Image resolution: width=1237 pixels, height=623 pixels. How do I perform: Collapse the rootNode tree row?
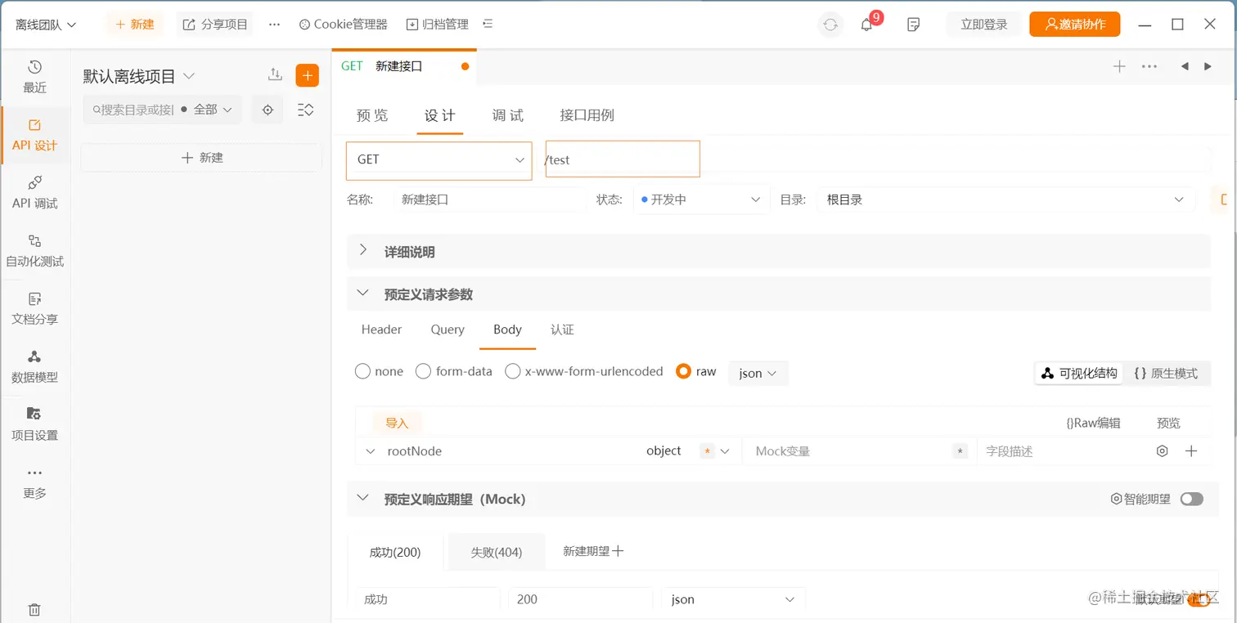370,450
